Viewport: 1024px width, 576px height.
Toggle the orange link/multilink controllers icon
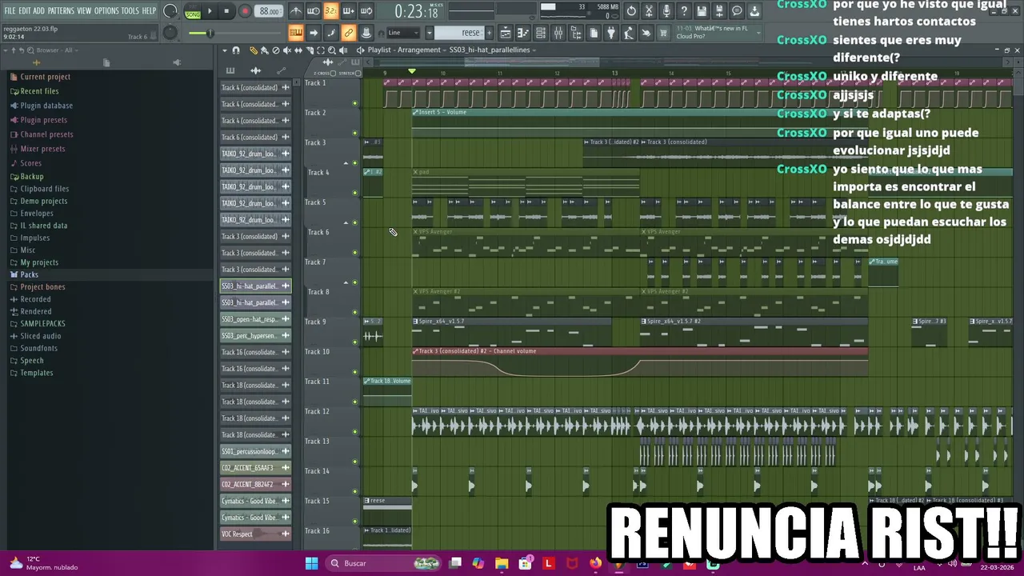(349, 33)
